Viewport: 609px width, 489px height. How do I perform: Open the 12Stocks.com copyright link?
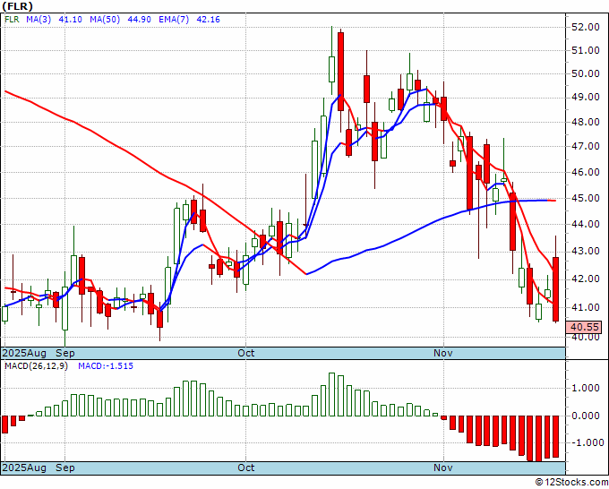pyautogui.click(x=571, y=483)
